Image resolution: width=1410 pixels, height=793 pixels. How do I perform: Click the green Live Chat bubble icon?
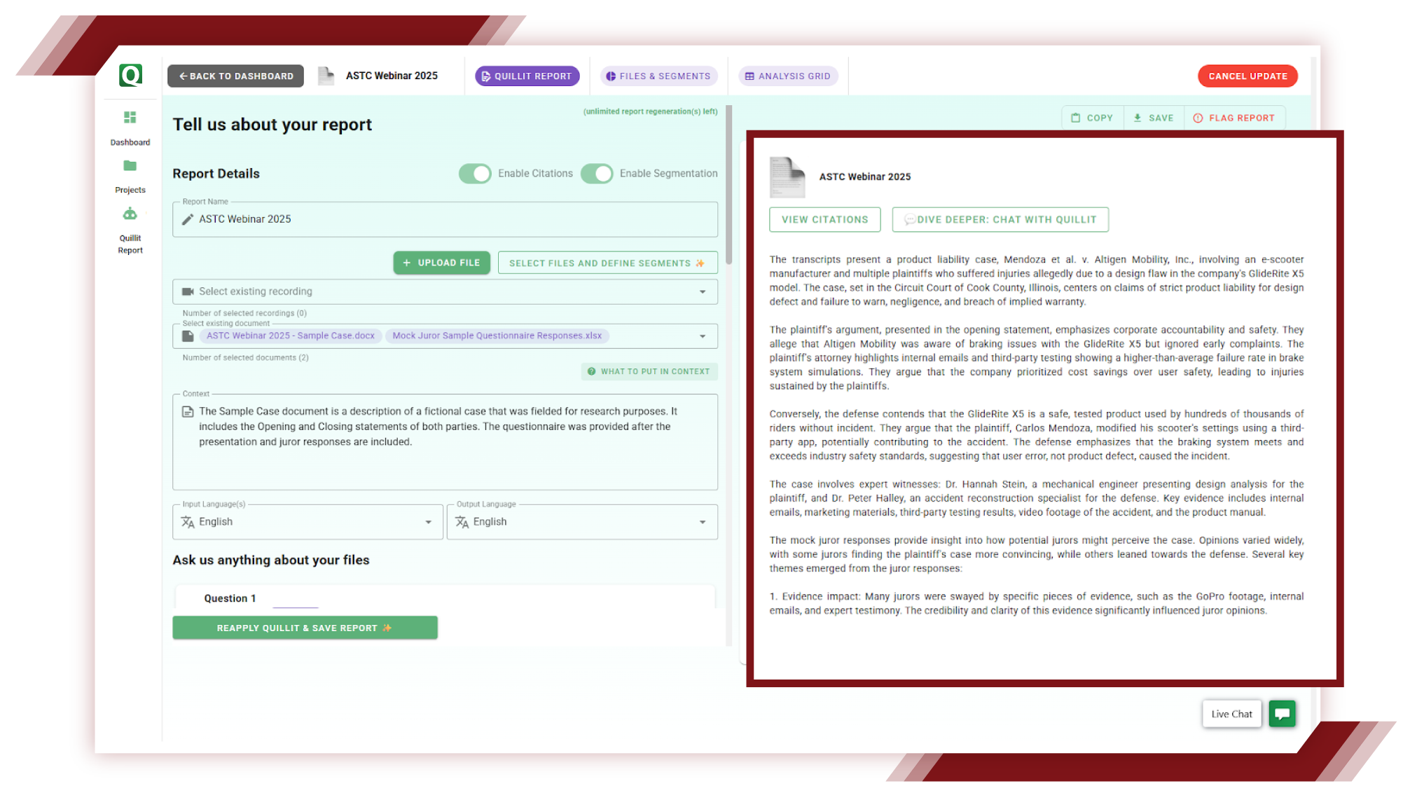(1282, 714)
